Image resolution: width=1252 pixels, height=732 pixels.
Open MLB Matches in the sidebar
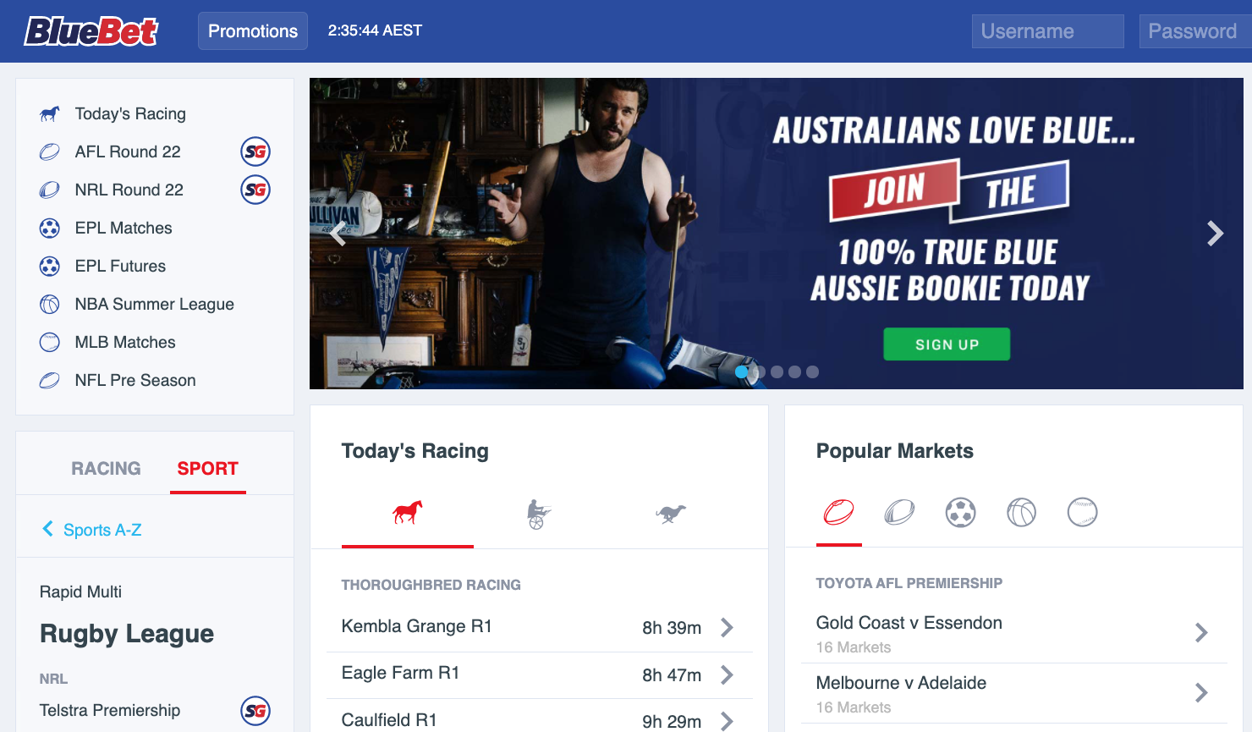coord(125,342)
